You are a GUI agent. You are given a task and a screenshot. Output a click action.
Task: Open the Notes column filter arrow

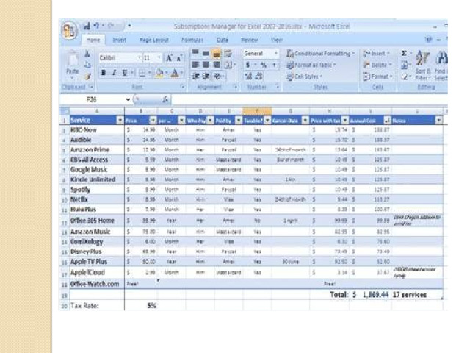coord(438,121)
